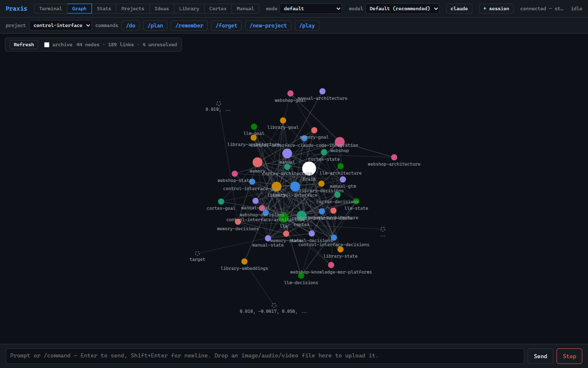Go to the Ideas tab
Image resolution: width=588 pixels, height=368 pixels.
(x=162, y=9)
